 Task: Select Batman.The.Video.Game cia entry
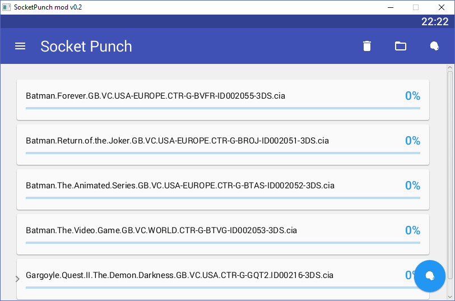pos(223,234)
